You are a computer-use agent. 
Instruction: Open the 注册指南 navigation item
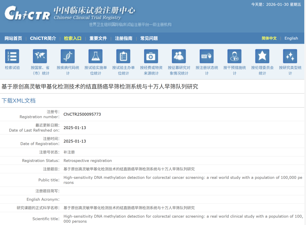[x=124, y=38]
